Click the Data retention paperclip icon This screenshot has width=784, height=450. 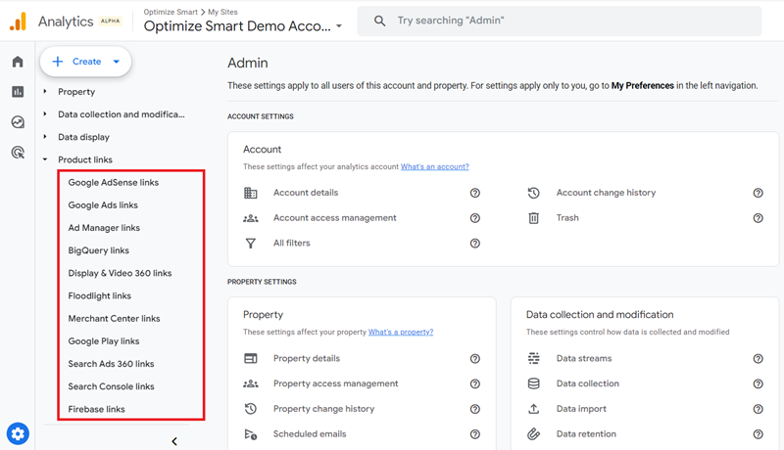click(533, 434)
